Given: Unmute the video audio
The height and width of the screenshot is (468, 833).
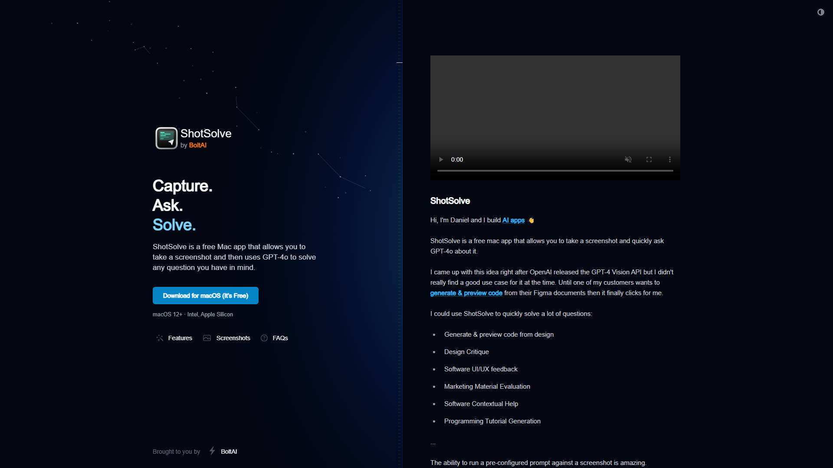Looking at the screenshot, I should (628, 159).
